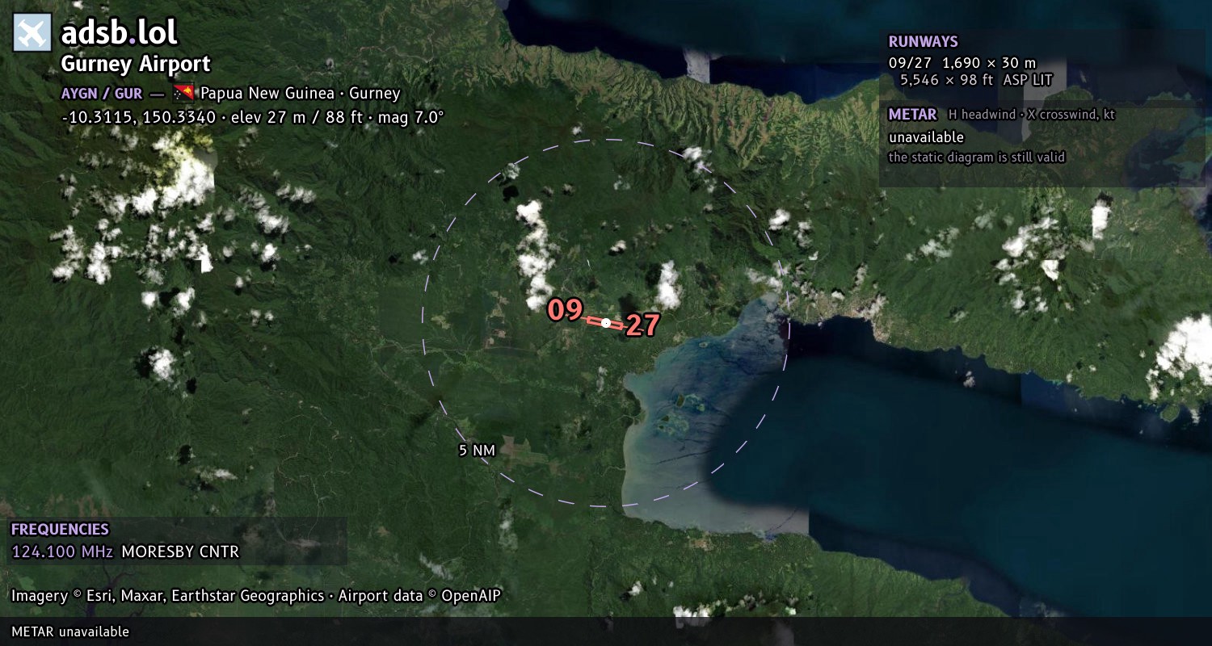Click the white airport center dot marker
Screen dimensions: 1212x646
click(x=606, y=323)
